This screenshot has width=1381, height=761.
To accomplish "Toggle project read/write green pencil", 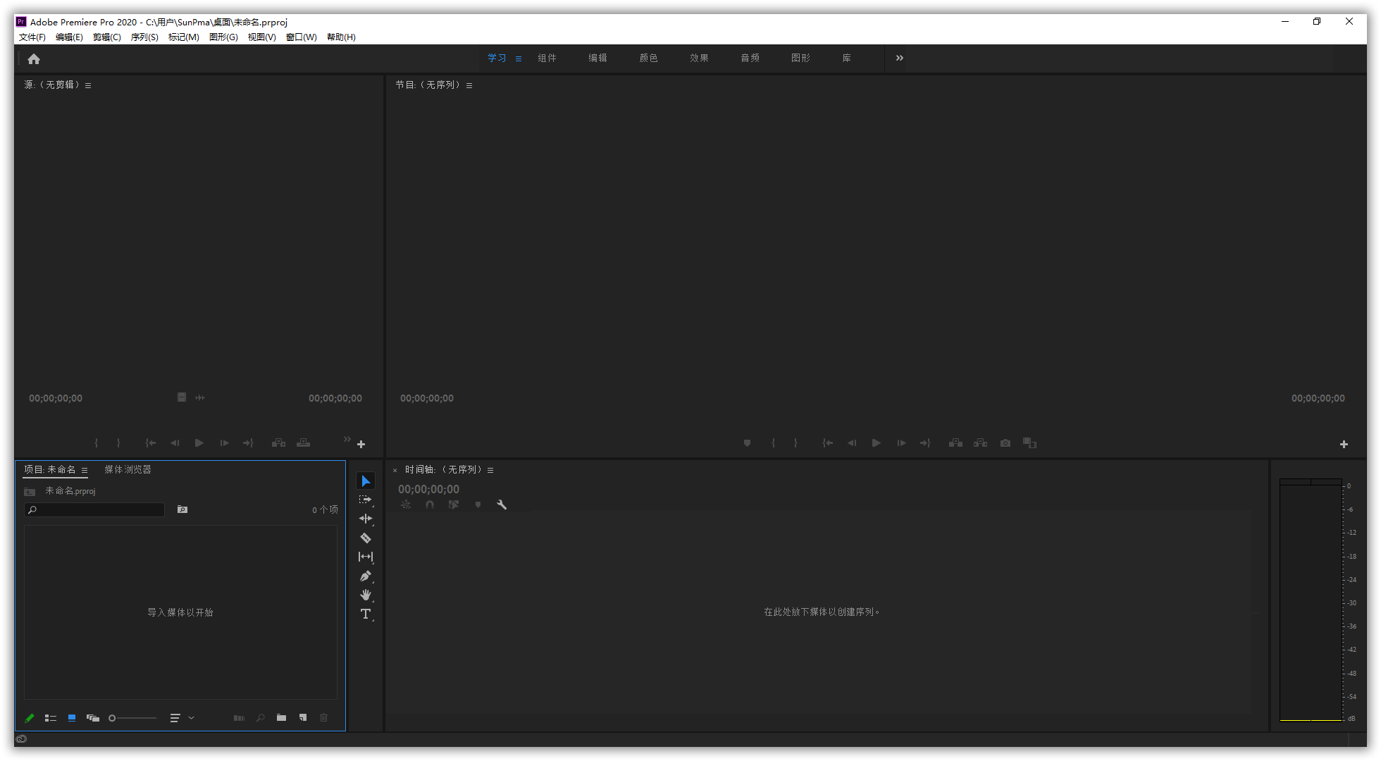I will [x=30, y=718].
